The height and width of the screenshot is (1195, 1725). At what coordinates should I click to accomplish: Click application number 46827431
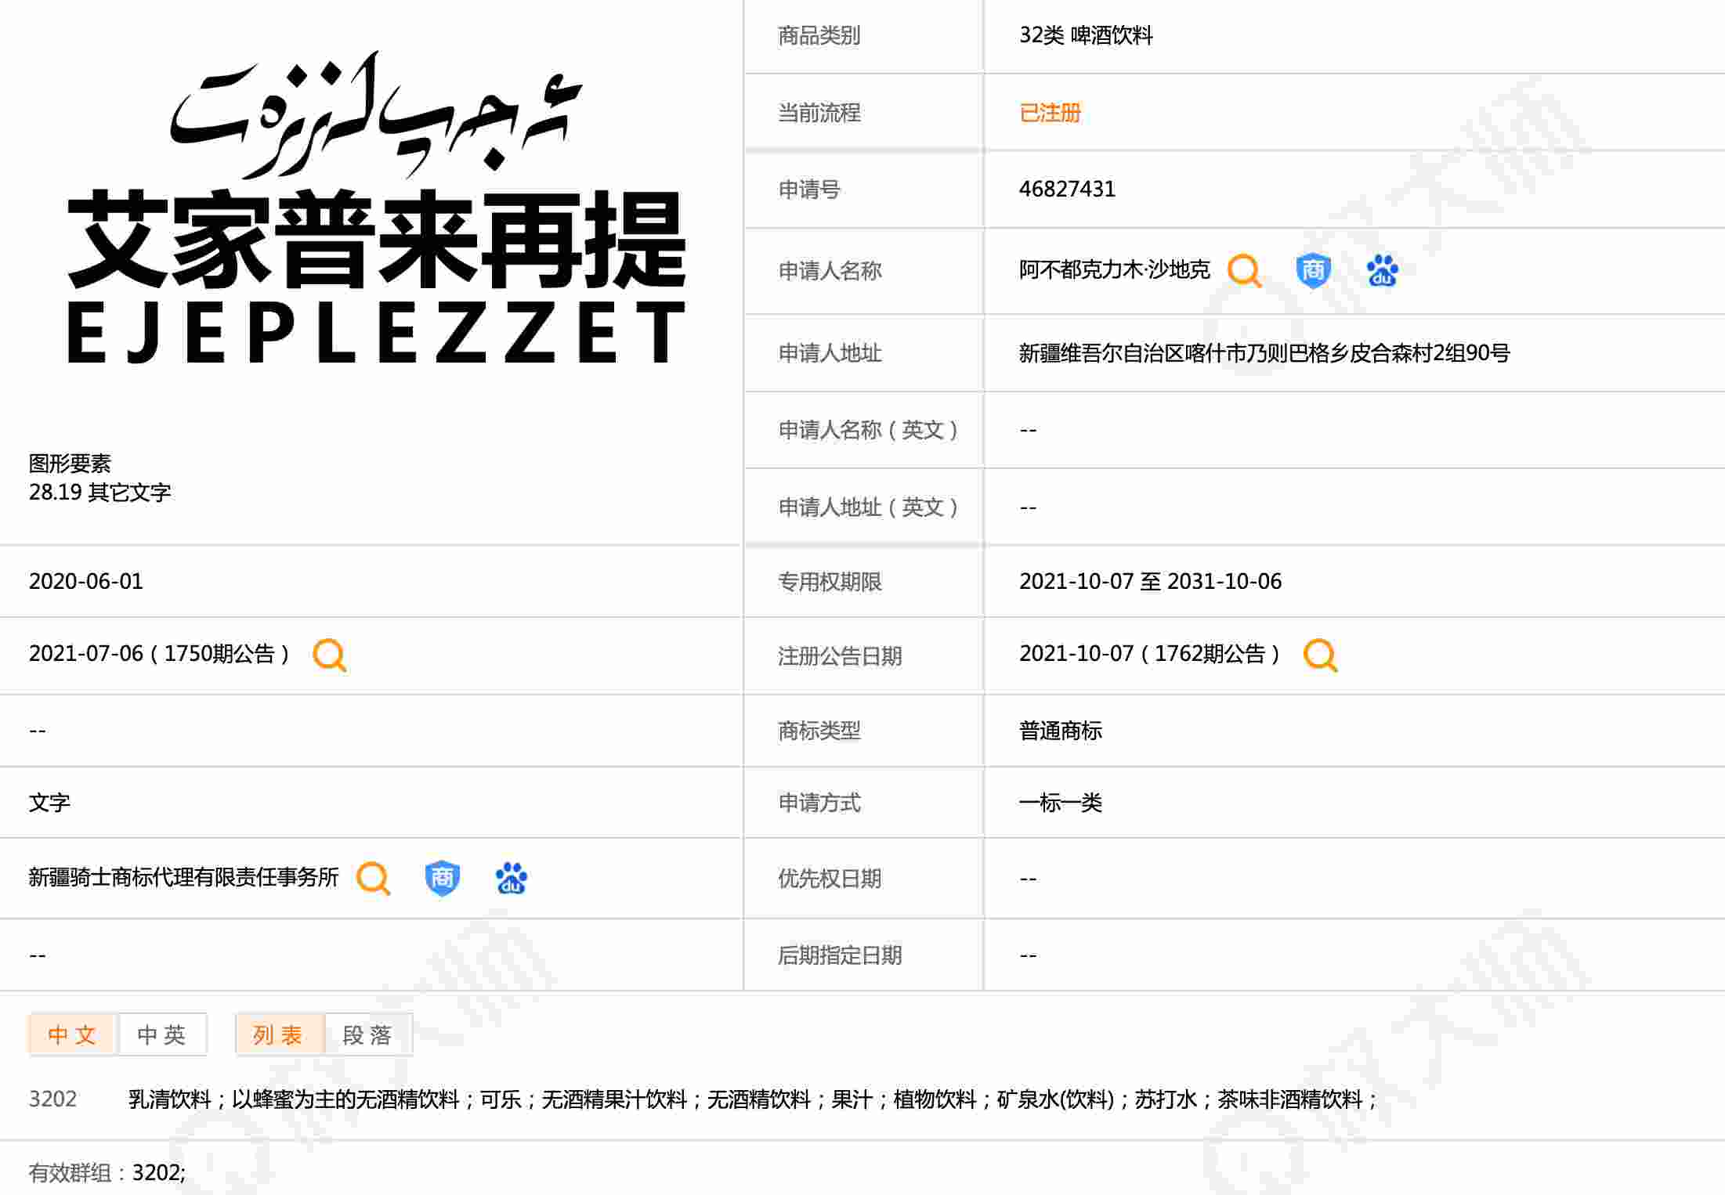point(1067,189)
